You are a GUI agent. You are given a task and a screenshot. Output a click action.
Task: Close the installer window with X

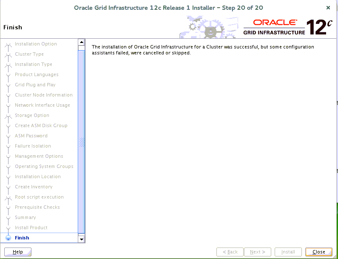pyautogui.click(x=328, y=8)
